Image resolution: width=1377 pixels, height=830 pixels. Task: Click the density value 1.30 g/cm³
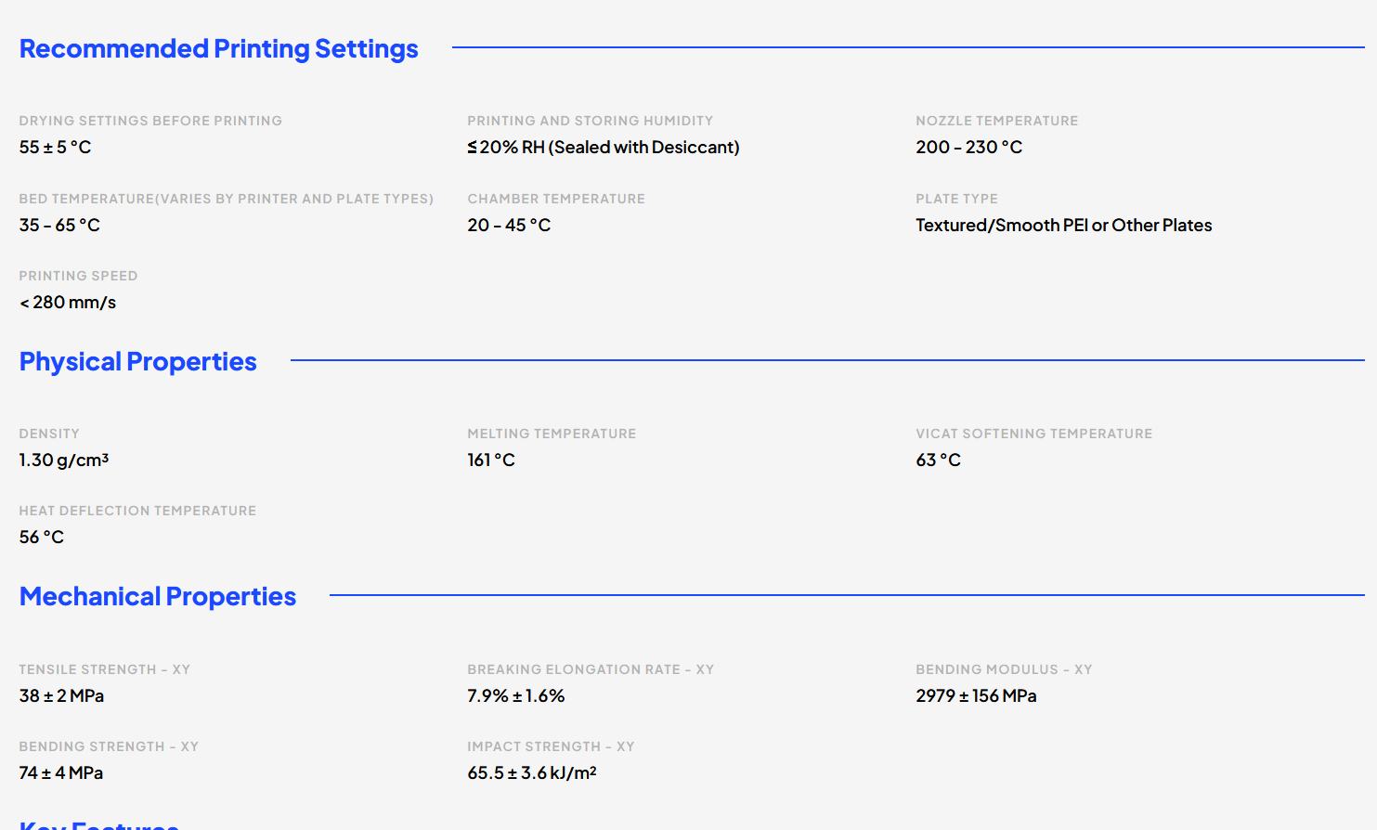[x=64, y=460]
